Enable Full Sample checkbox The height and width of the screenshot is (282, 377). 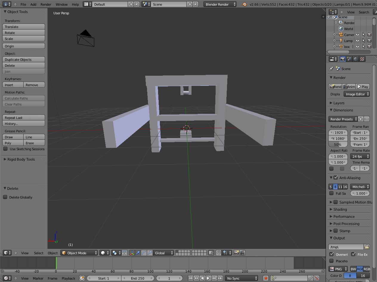[331, 193]
